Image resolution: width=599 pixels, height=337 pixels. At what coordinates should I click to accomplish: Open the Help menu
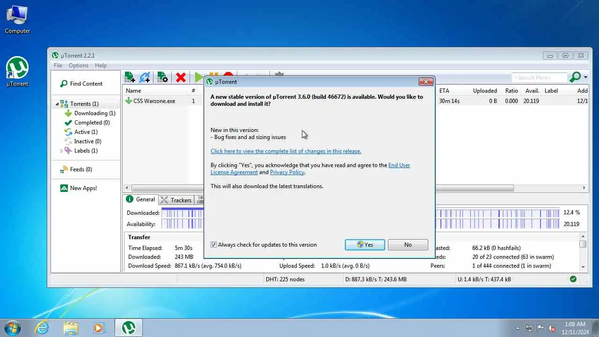pyautogui.click(x=101, y=66)
